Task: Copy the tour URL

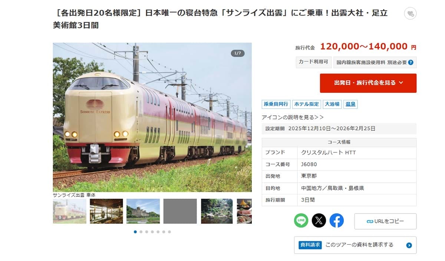Action: (385, 221)
